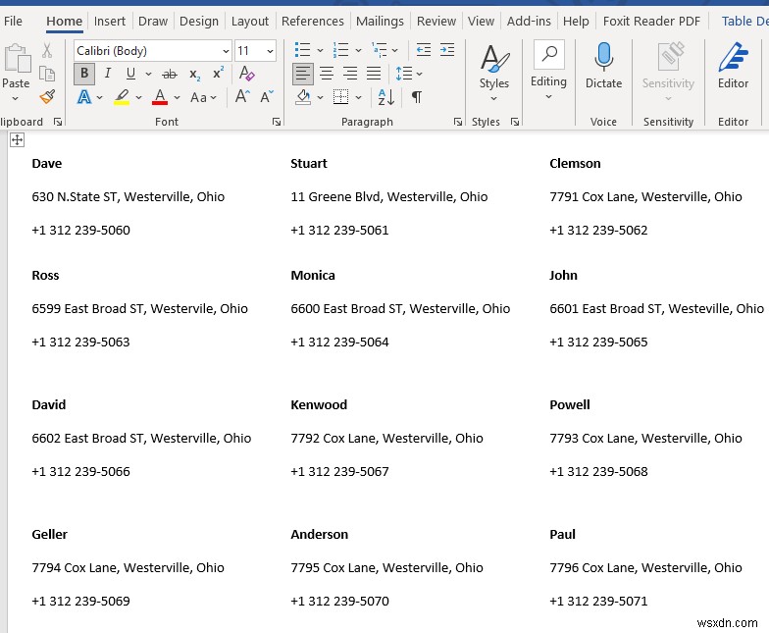Apply yellow text highlight color
769x633 pixels.
(122, 97)
